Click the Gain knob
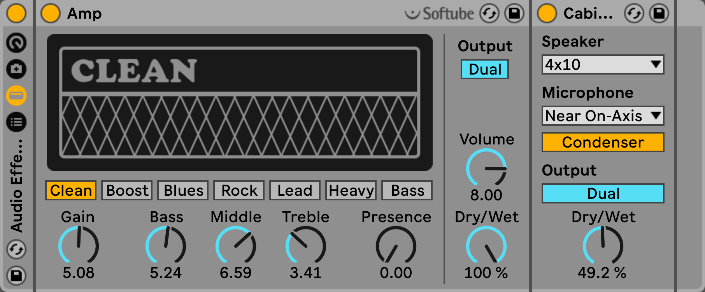This screenshot has height=292, width=705. click(79, 245)
